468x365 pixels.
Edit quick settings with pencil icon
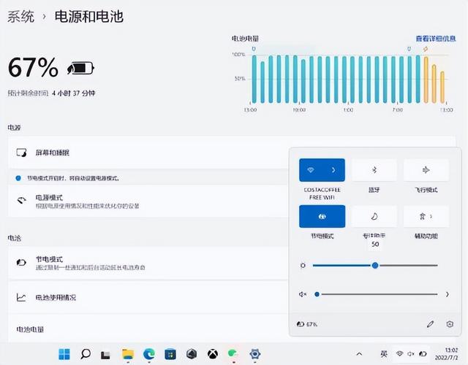[x=430, y=324]
